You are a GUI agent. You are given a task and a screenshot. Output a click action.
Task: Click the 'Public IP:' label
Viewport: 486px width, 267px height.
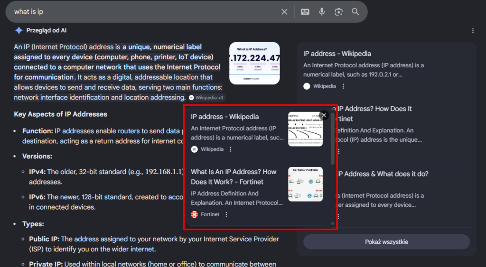[44, 239]
